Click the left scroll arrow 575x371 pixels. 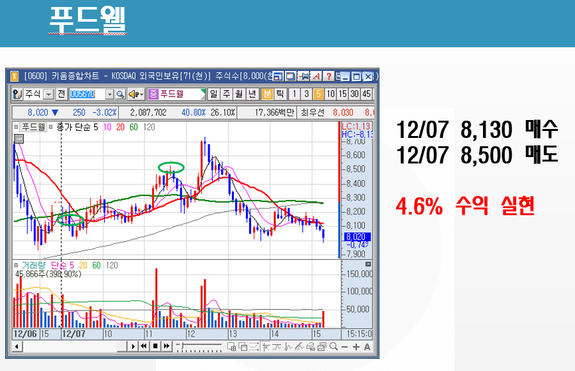pos(17,347)
